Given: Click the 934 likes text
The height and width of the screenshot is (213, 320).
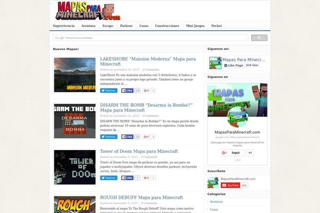Looking at the screenshot, I should pyautogui.click(x=252, y=65).
